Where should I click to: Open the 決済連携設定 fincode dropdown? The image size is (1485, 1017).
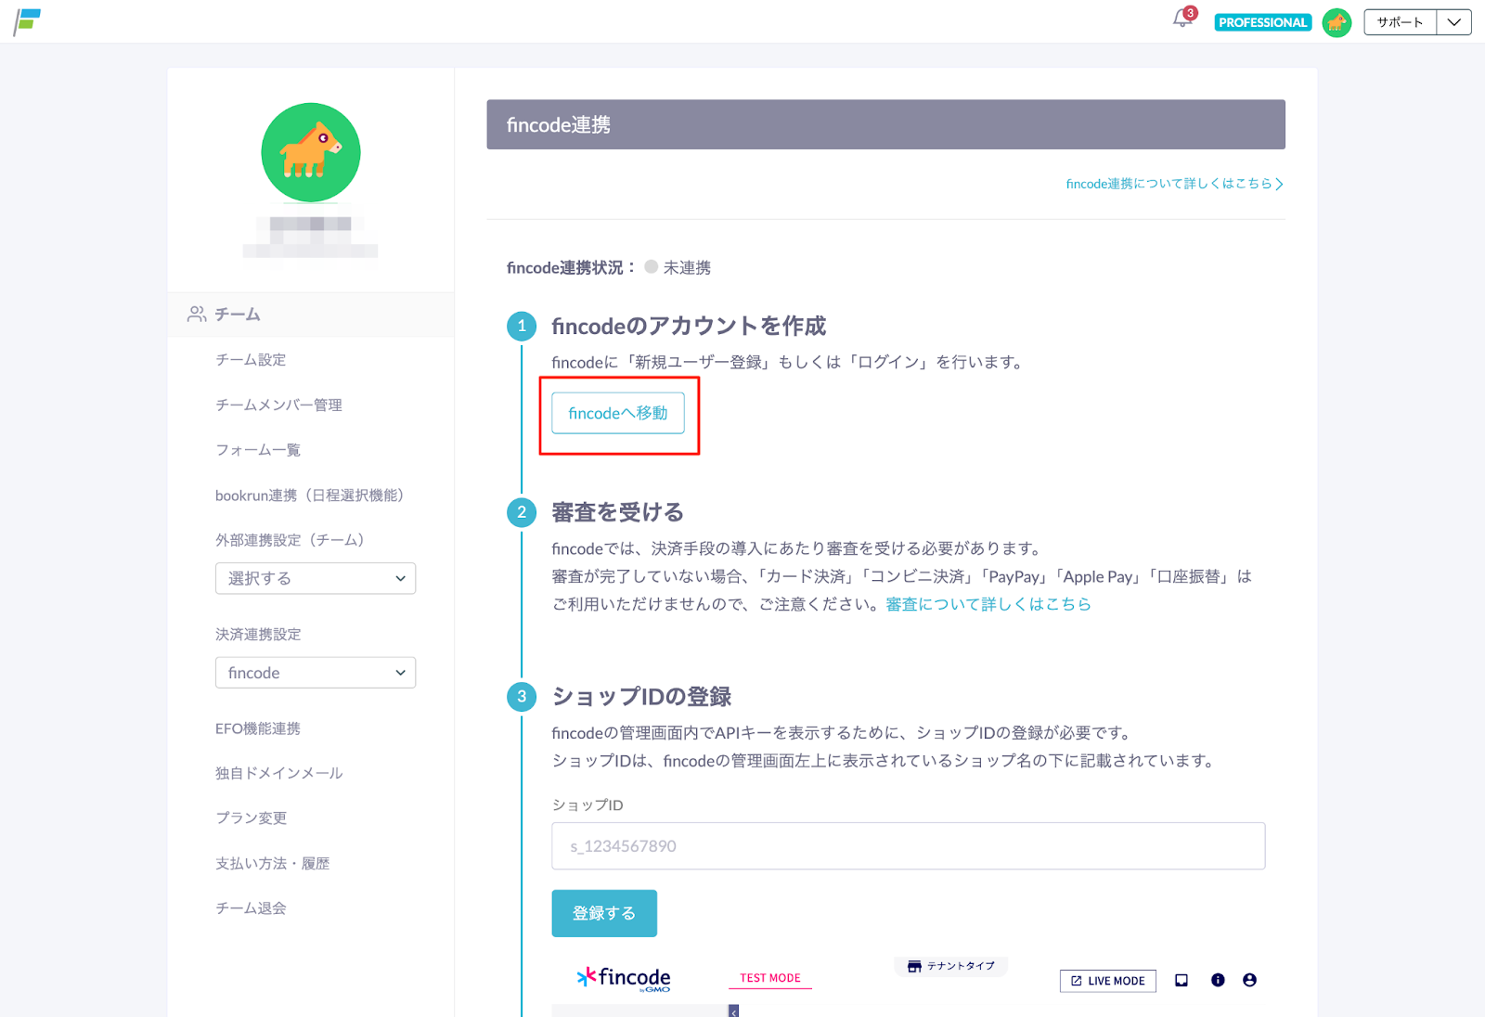(316, 673)
